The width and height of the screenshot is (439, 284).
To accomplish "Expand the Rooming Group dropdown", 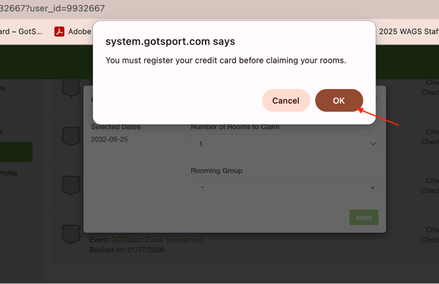I will pos(284,188).
